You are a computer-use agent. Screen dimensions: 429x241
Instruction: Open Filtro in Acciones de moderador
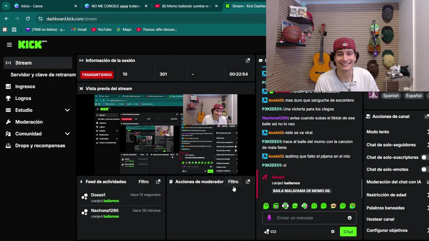tap(233, 182)
